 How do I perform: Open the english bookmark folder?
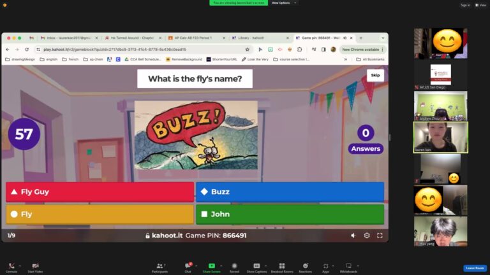[48, 59]
